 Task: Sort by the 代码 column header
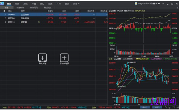[x=10, y=11]
